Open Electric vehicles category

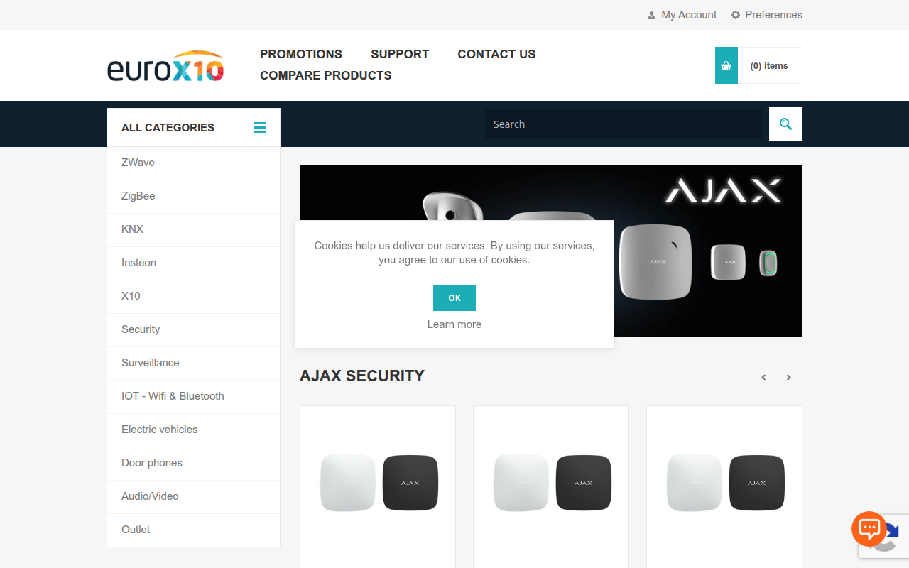click(x=193, y=430)
